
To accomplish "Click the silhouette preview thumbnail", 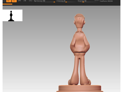I will click(x=13, y=15).
